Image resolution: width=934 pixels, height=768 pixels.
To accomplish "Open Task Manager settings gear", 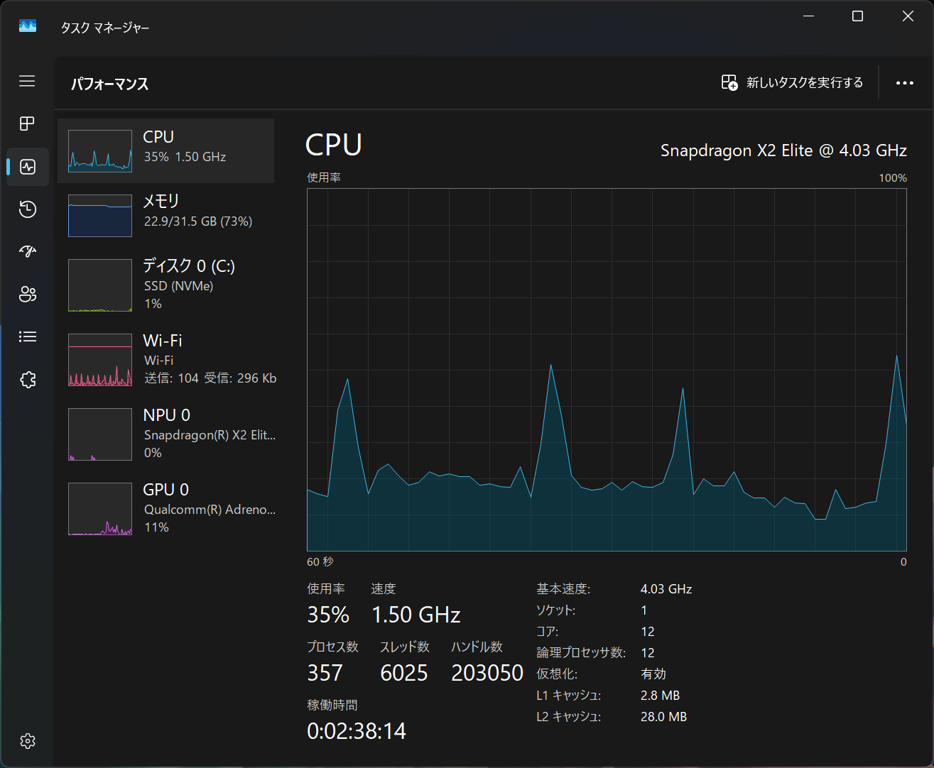I will [x=28, y=741].
